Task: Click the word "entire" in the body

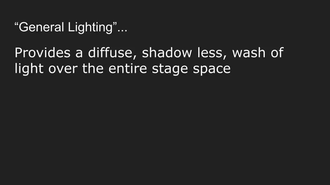Action: tap(128, 68)
